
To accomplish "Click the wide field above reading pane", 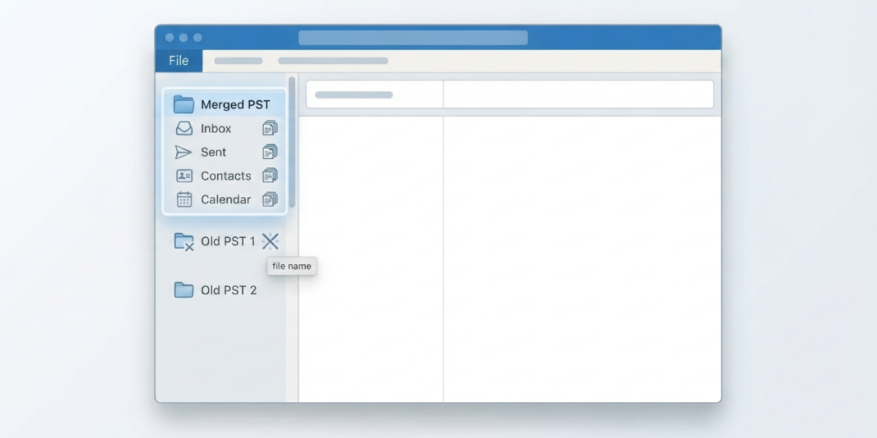I will click(579, 95).
